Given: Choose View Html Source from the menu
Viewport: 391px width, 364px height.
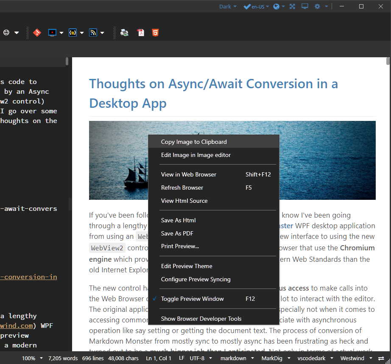Looking at the screenshot, I should point(184,201).
